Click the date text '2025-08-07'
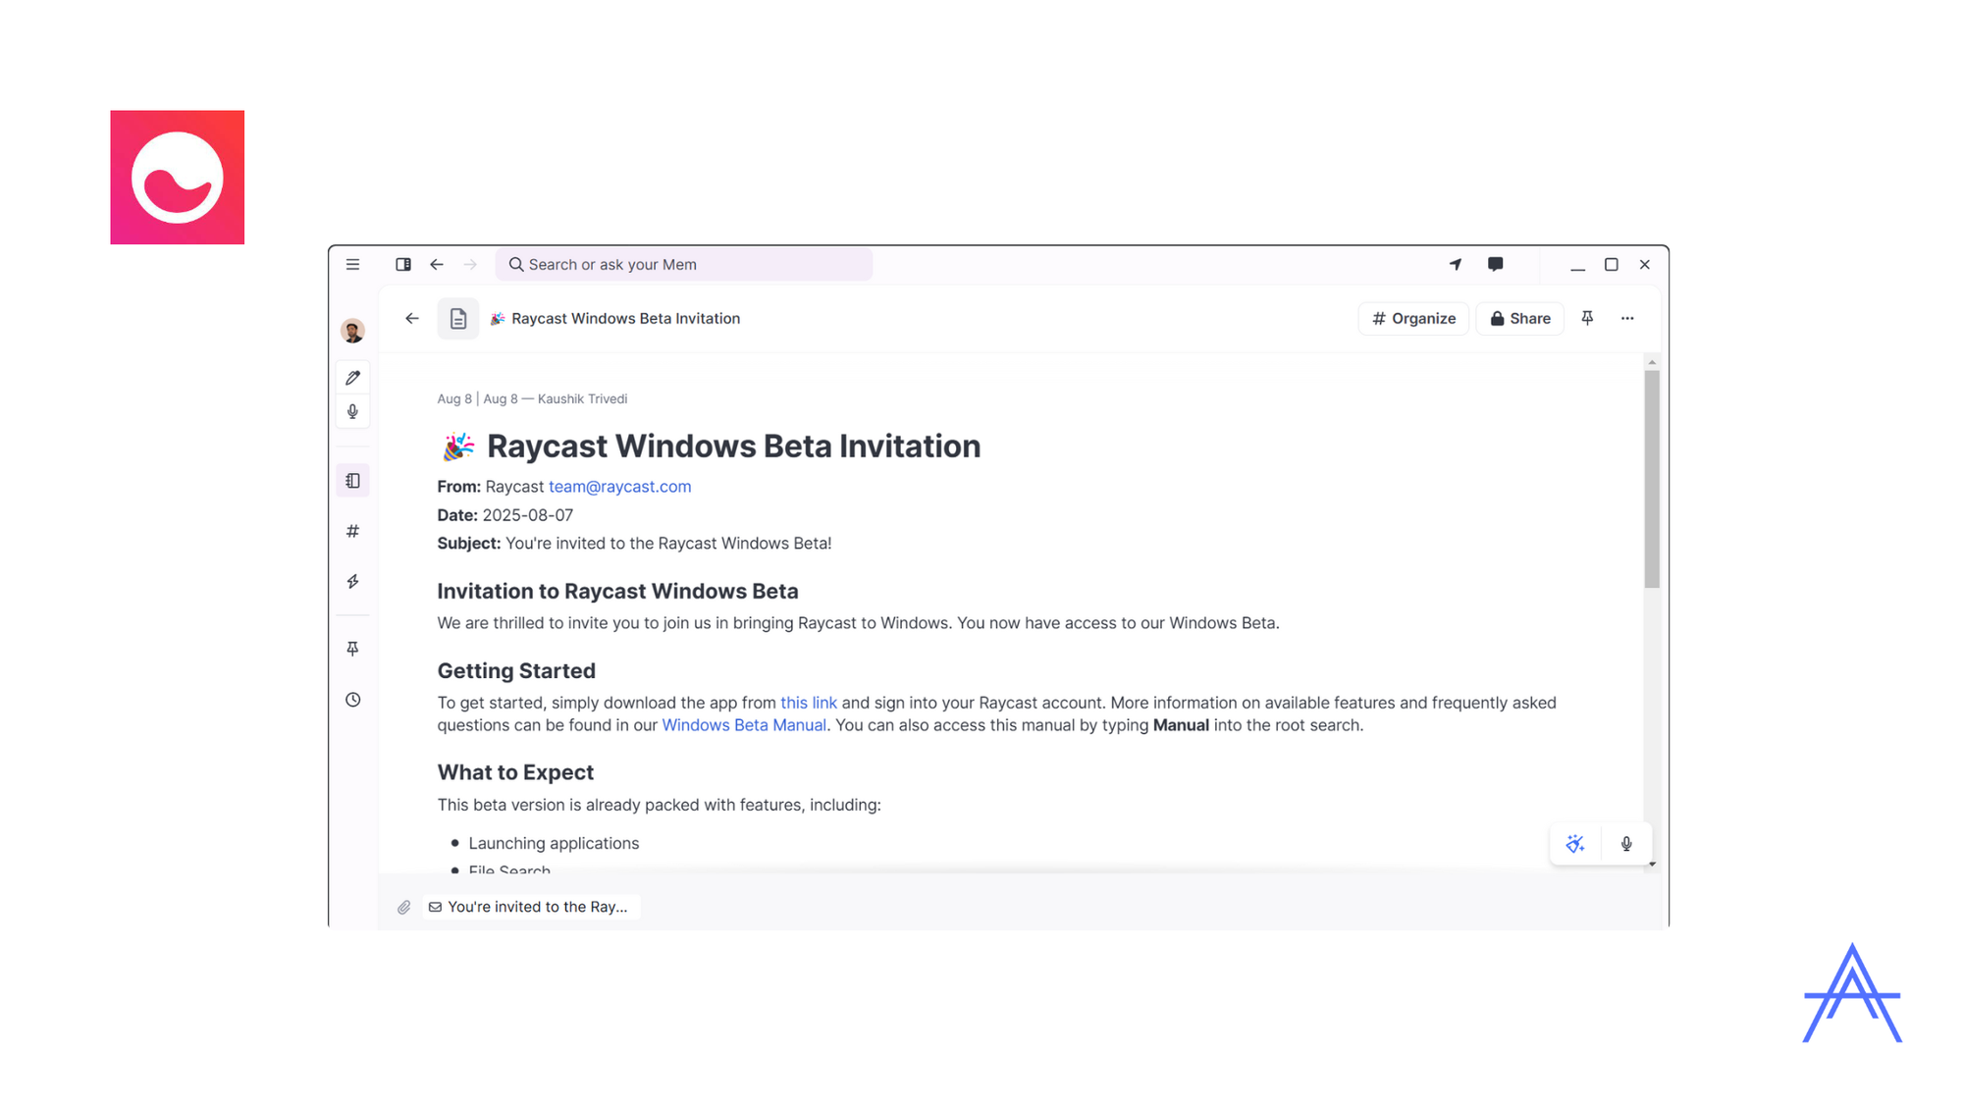The image size is (1963, 1104). [x=528, y=515]
